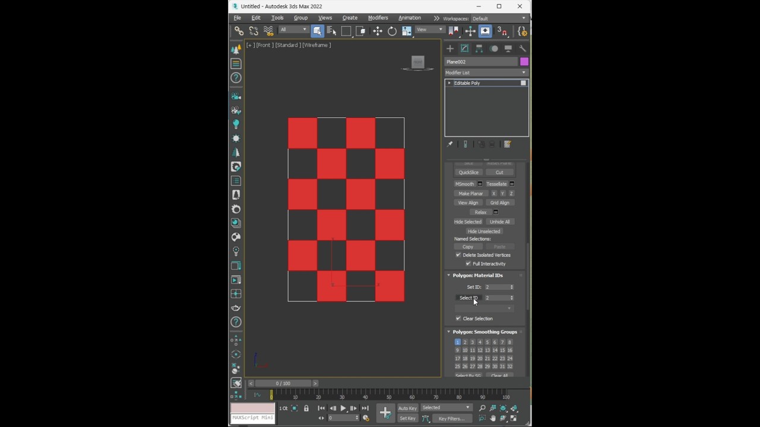
Task: Switch to the Modify panel tab
Action: [x=464, y=49]
